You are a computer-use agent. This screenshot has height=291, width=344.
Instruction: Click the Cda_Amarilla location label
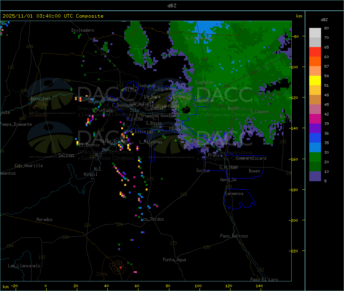(x=29, y=166)
